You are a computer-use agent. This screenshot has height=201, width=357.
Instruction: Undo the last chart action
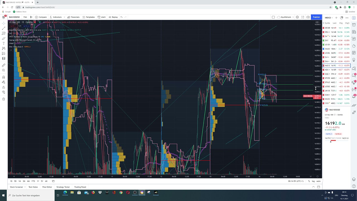click(x=122, y=17)
